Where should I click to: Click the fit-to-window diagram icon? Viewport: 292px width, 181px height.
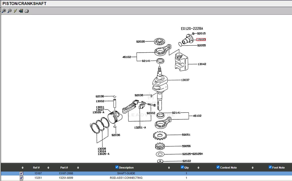point(21,11)
